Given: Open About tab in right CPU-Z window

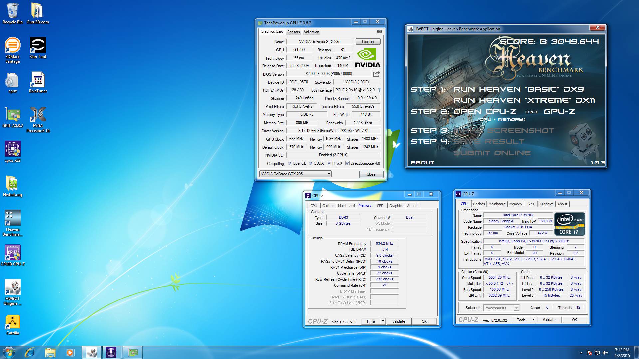Looking at the screenshot, I should pyautogui.click(x=562, y=204).
